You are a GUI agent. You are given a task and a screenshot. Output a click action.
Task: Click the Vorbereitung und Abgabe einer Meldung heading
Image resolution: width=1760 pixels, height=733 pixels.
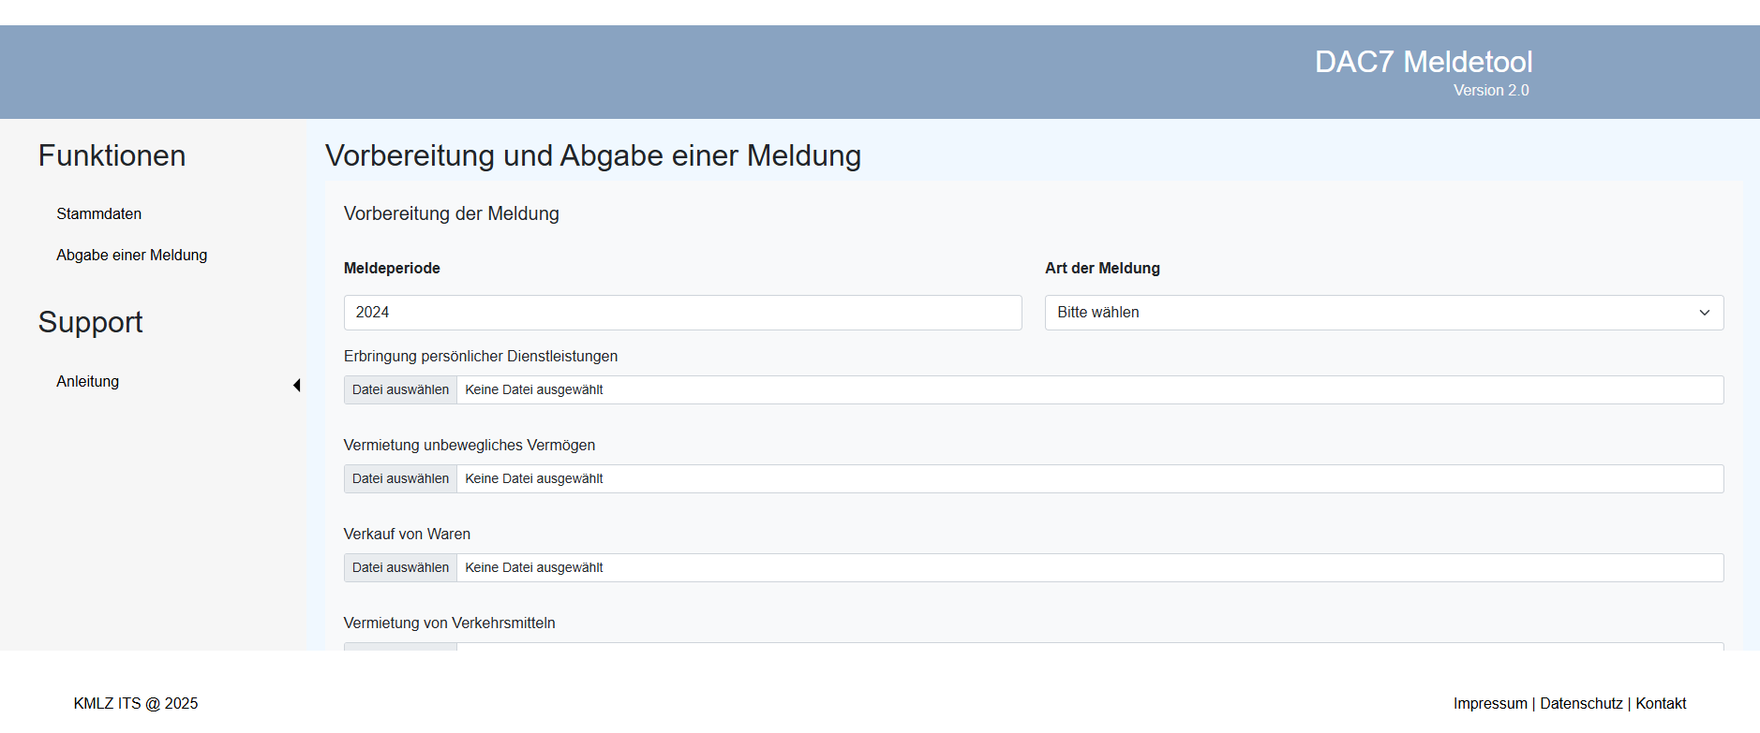tap(592, 156)
